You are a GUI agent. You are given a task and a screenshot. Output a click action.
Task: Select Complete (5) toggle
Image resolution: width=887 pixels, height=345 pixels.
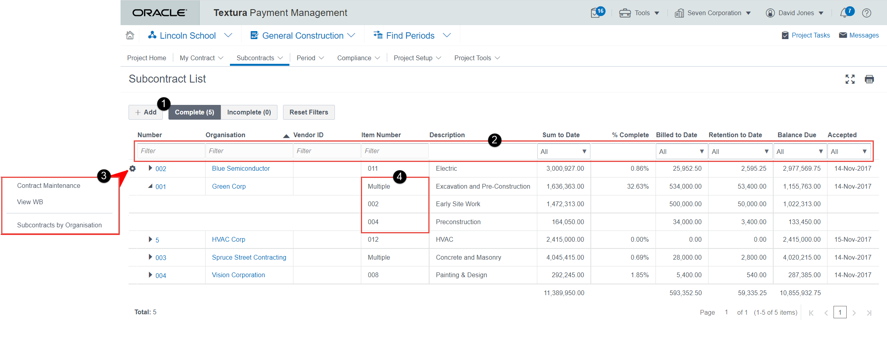[194, 112]
